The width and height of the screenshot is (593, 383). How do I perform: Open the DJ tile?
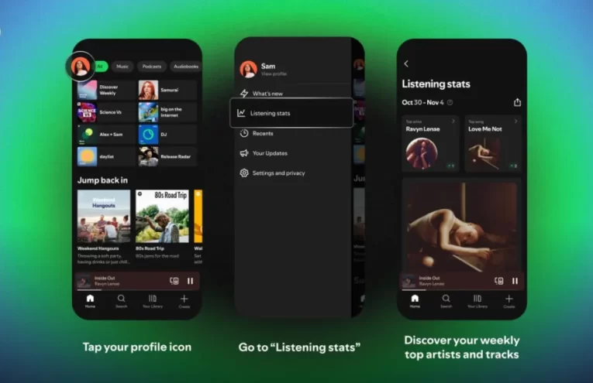coord(167,135)
